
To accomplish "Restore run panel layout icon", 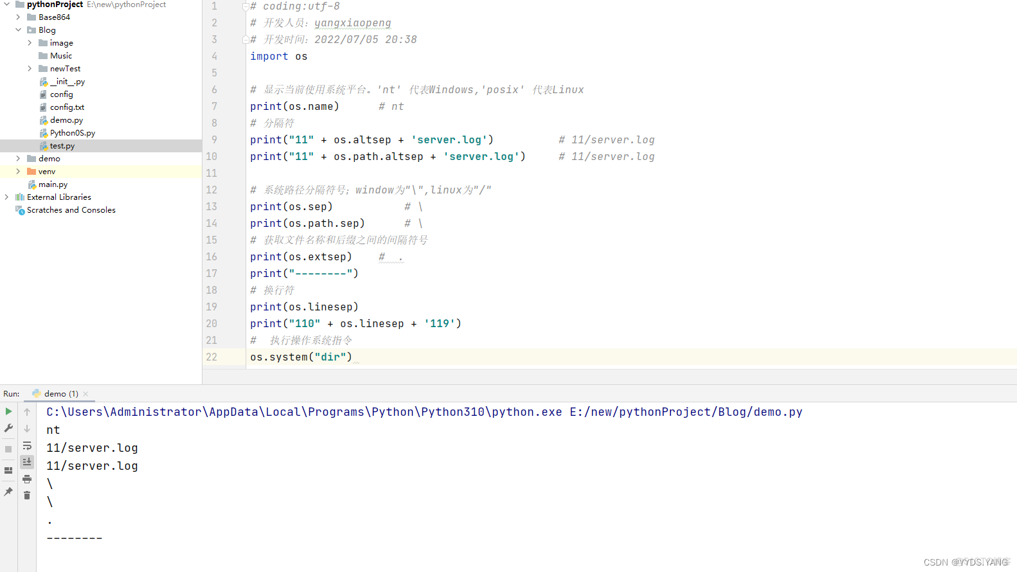I will coord(8,470).
